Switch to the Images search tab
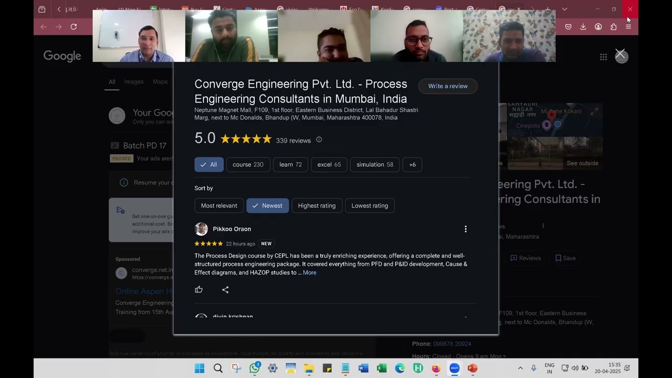Screen dimensions: 672x378 134,81
